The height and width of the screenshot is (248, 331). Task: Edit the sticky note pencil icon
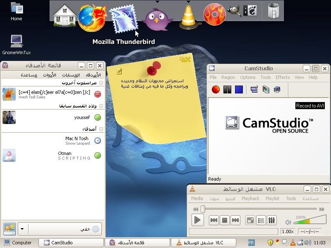tap(119, 71)
